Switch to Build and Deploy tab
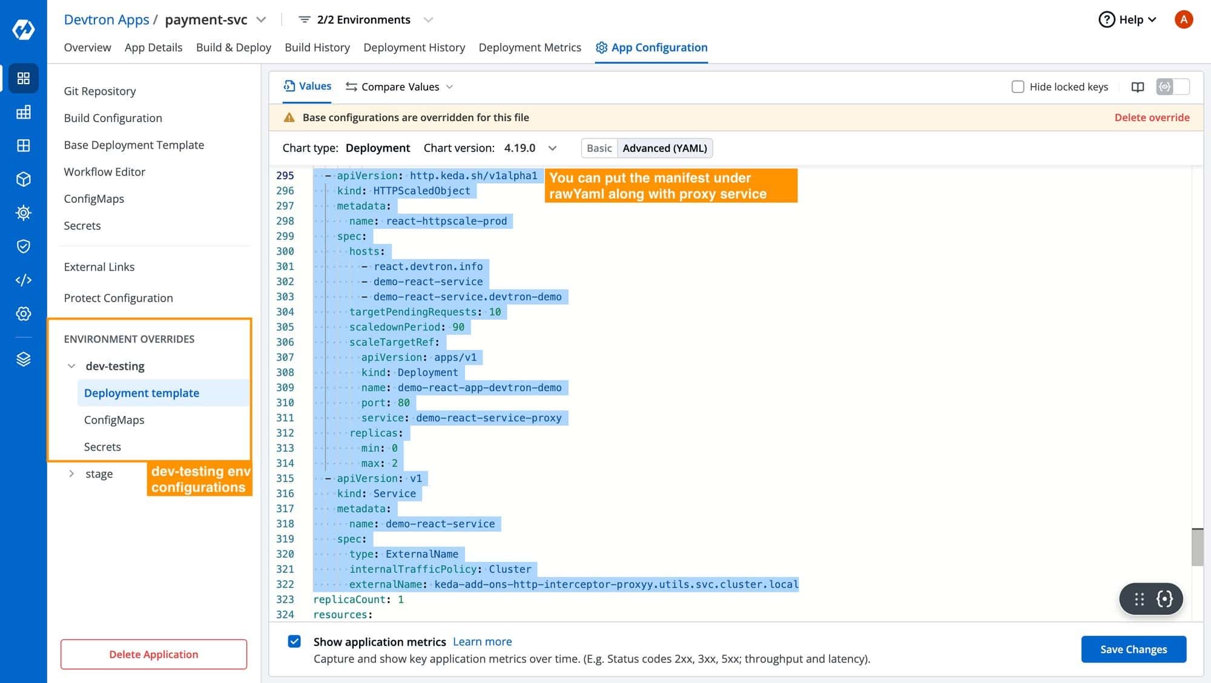Screen dimensions: 1211x683 click(233, 47)
